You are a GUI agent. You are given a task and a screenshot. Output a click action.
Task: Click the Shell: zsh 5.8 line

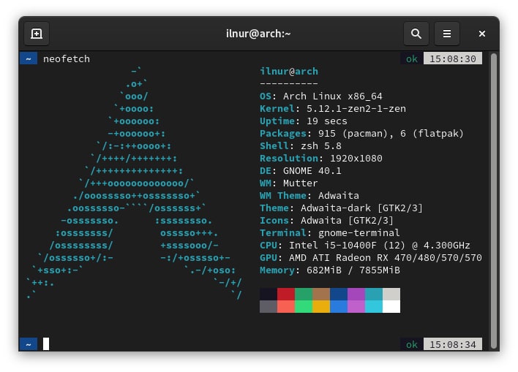pyautogui.click(x=300, y=146)
